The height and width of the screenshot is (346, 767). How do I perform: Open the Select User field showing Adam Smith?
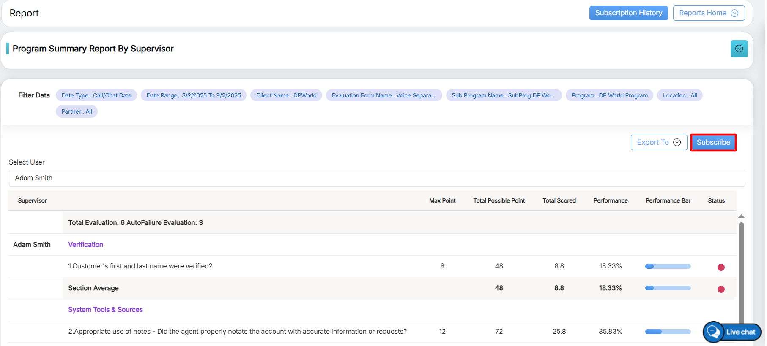point(376,178)
